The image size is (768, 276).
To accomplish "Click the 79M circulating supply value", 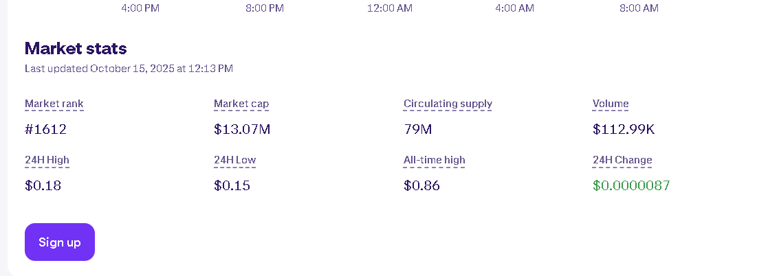I will point(417,129).
